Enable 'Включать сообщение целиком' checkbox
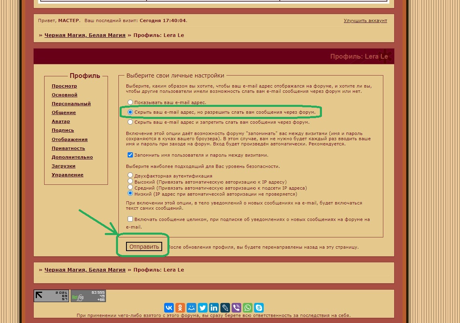The image size is (460, 323). 130,219
